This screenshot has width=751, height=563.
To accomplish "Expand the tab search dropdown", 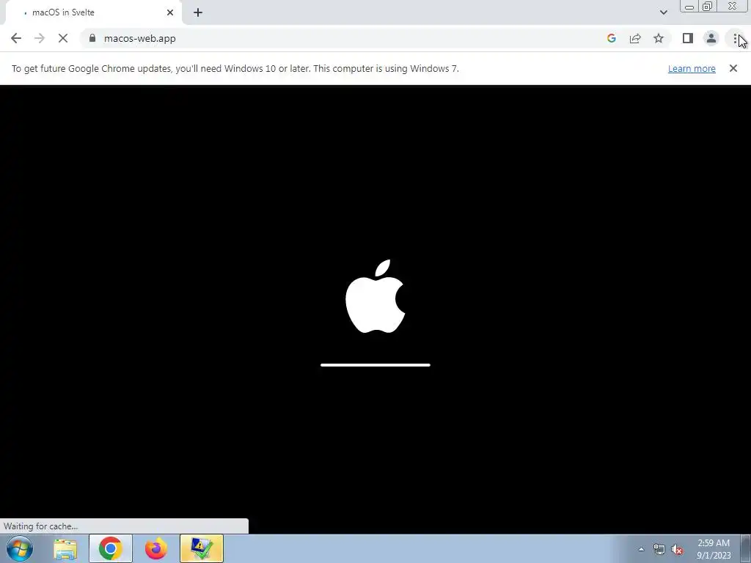I will [x=663, y=12].
